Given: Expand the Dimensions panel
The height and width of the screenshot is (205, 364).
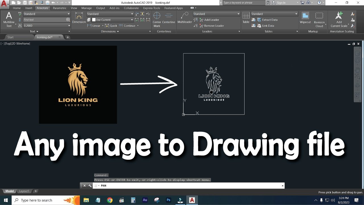Looking at the screenshot, I should tap(110, 31).
